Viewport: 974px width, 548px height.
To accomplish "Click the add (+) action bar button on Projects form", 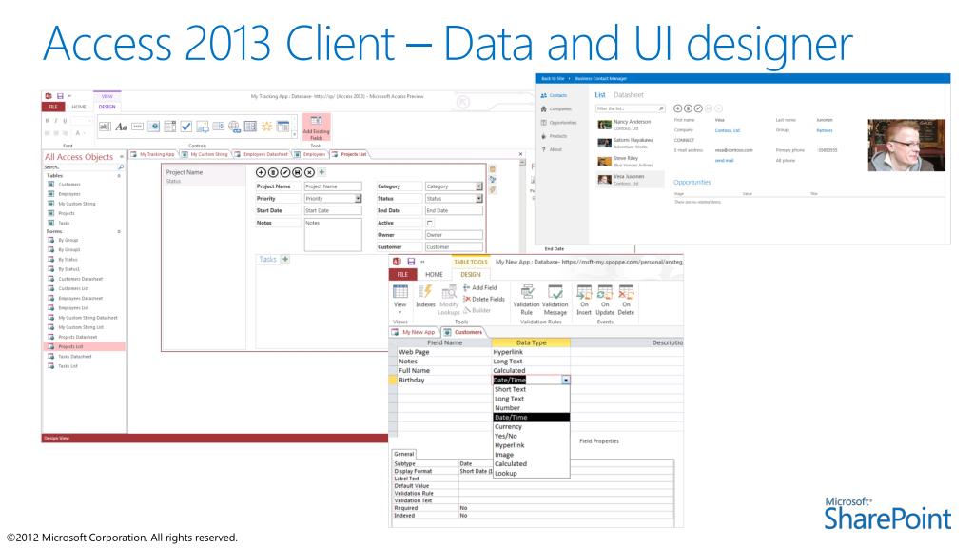I will pos(261,172).
